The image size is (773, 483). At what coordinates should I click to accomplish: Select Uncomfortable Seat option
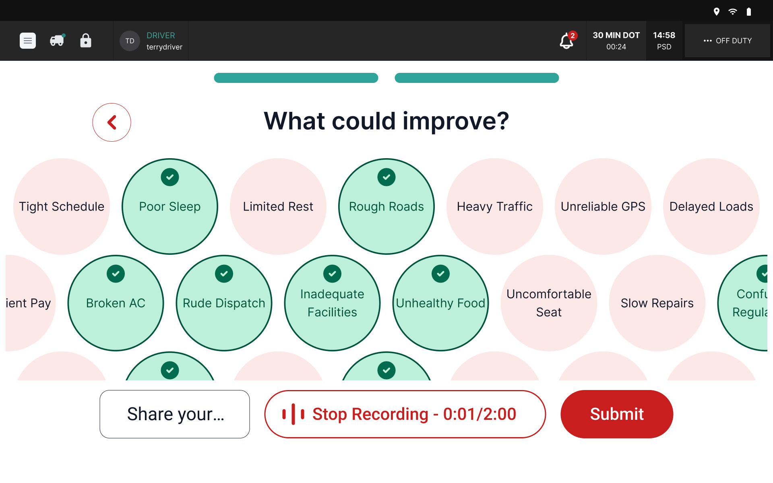pyautogui.click(x=549, y=303)
